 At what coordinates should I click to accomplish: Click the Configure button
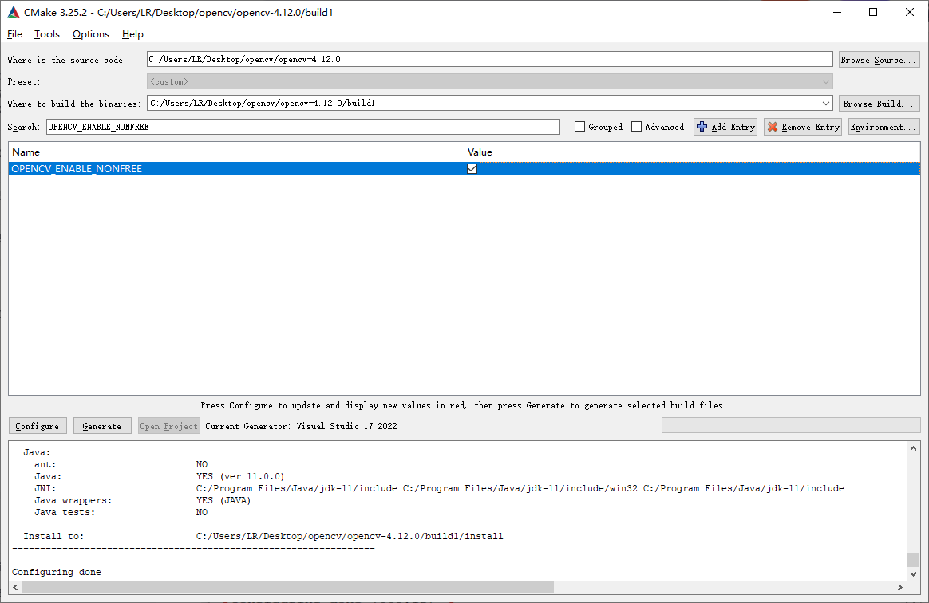[x=38, y=426]
